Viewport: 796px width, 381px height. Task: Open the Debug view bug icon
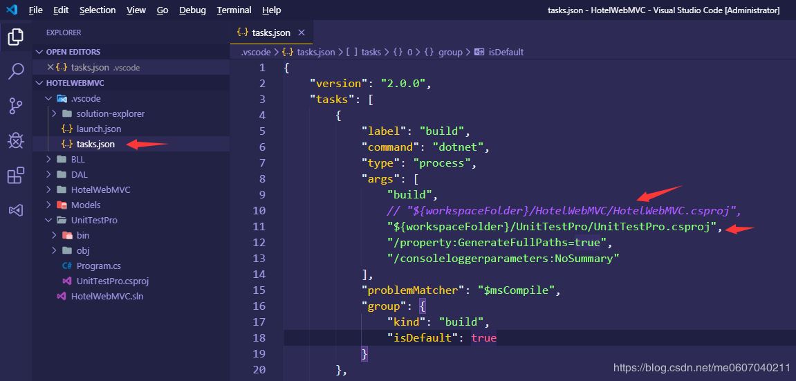click(16, 140)
